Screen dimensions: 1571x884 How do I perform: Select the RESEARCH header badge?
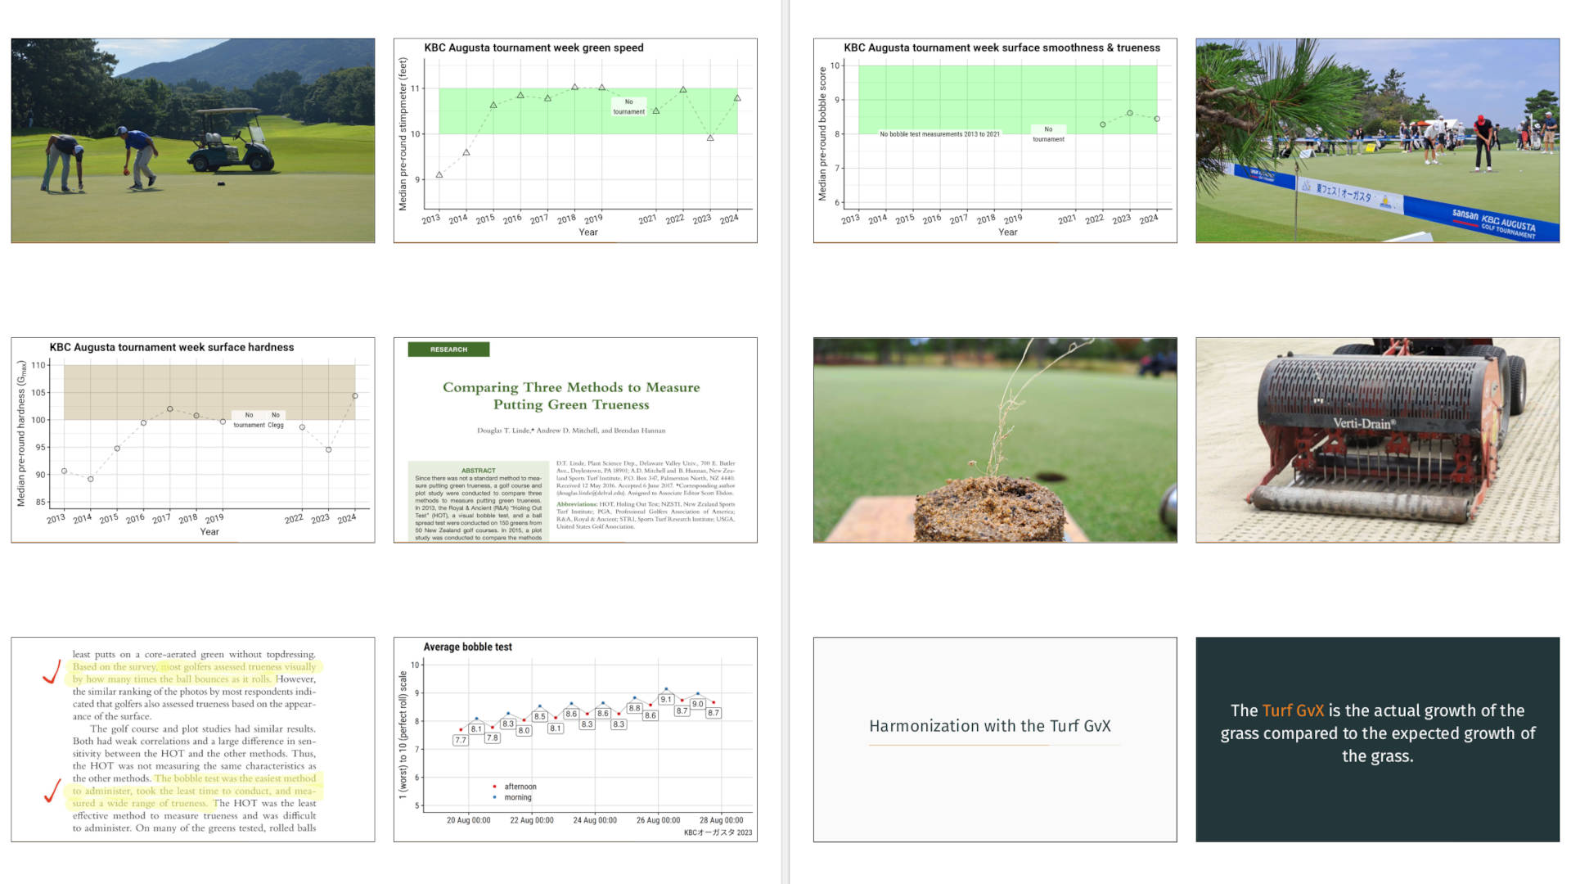coord(448,349)
